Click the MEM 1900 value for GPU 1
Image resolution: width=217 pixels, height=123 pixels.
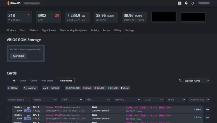pos(165,115)
